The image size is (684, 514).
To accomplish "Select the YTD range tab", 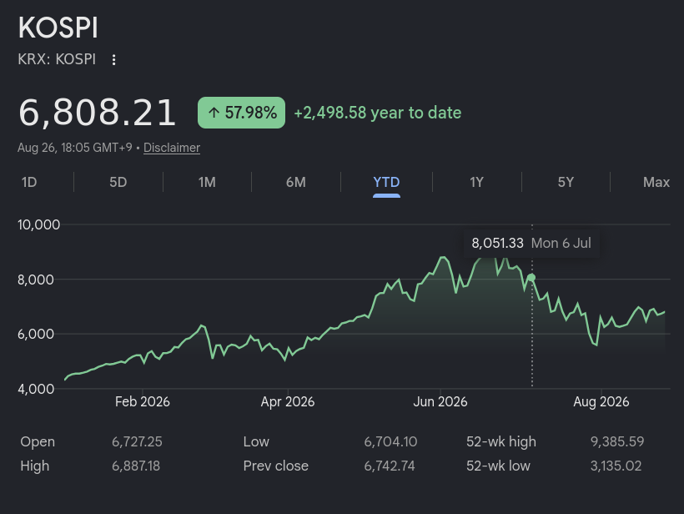I will [386, 182].
